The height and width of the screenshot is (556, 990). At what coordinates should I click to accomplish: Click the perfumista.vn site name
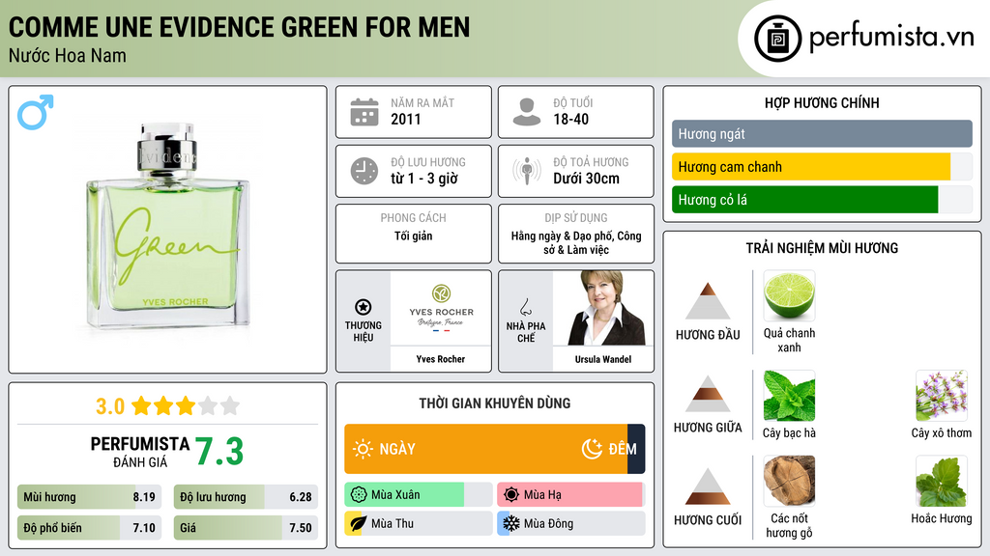pos(891,38)
